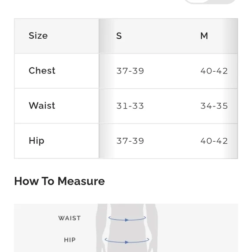The image size is (252, 252).
Task: Click the waist measurement arrow on the silhouette
Action: tap(127, 219)
